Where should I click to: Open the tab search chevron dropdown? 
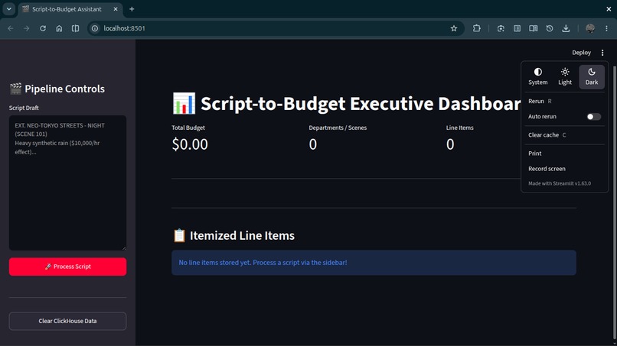pyautogui.click(x=8, y=8)
